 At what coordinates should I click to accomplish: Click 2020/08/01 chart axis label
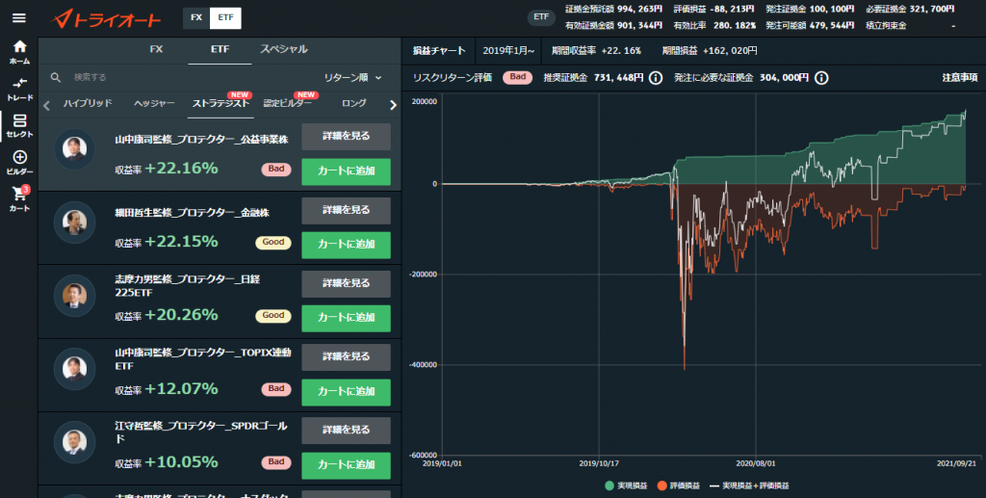(755, 464)
